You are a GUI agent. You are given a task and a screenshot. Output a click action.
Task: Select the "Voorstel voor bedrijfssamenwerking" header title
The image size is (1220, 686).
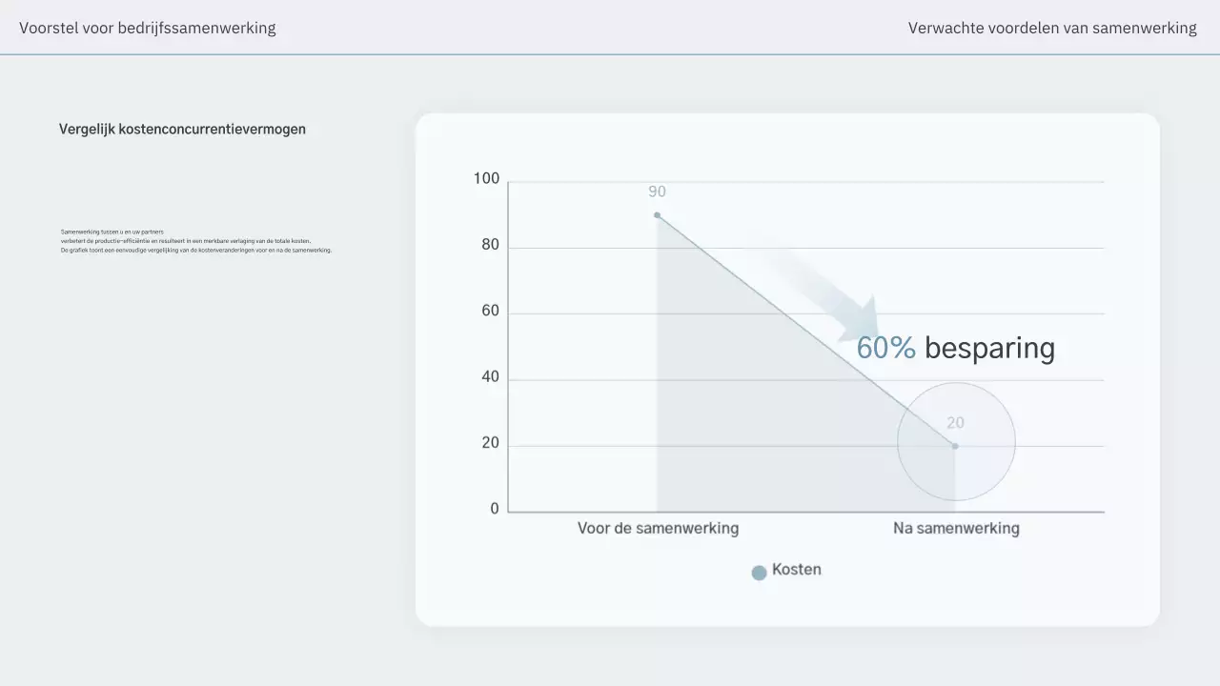tap(148, 28)
